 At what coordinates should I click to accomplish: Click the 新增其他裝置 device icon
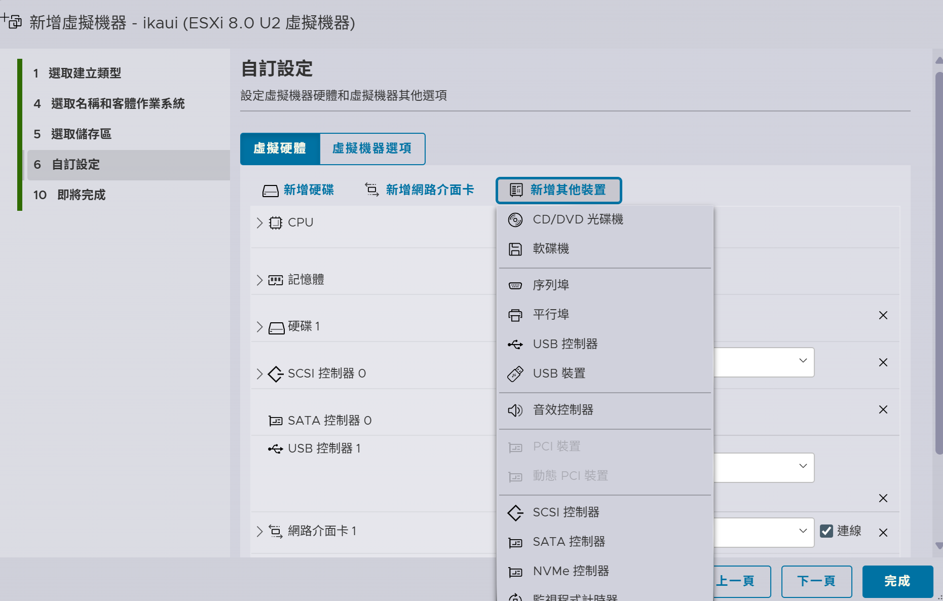point(516,190)
